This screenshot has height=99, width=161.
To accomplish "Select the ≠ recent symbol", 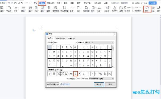I will [x=50, y=74].
